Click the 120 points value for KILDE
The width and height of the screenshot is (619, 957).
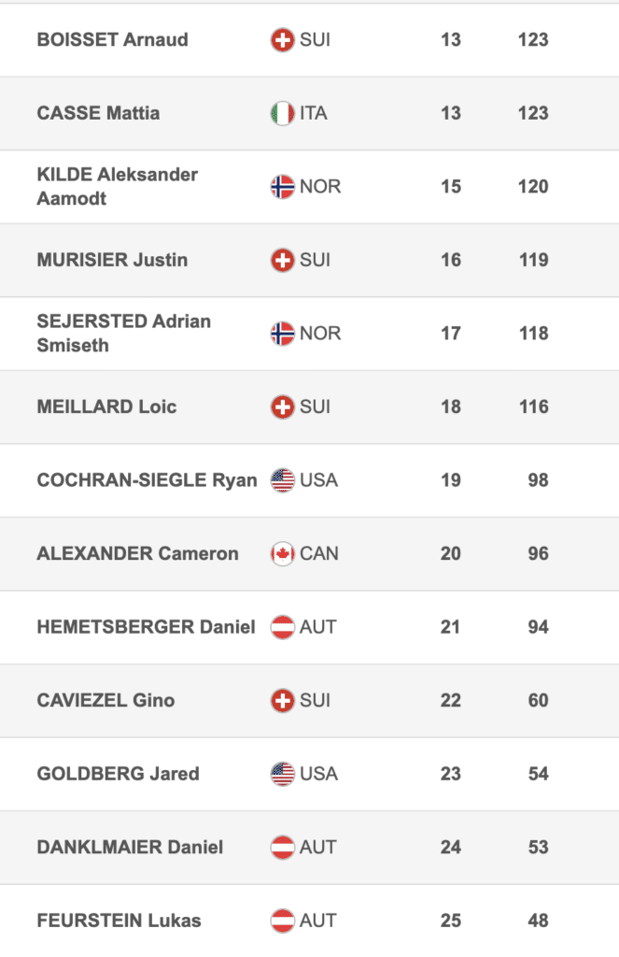(533, 187)
